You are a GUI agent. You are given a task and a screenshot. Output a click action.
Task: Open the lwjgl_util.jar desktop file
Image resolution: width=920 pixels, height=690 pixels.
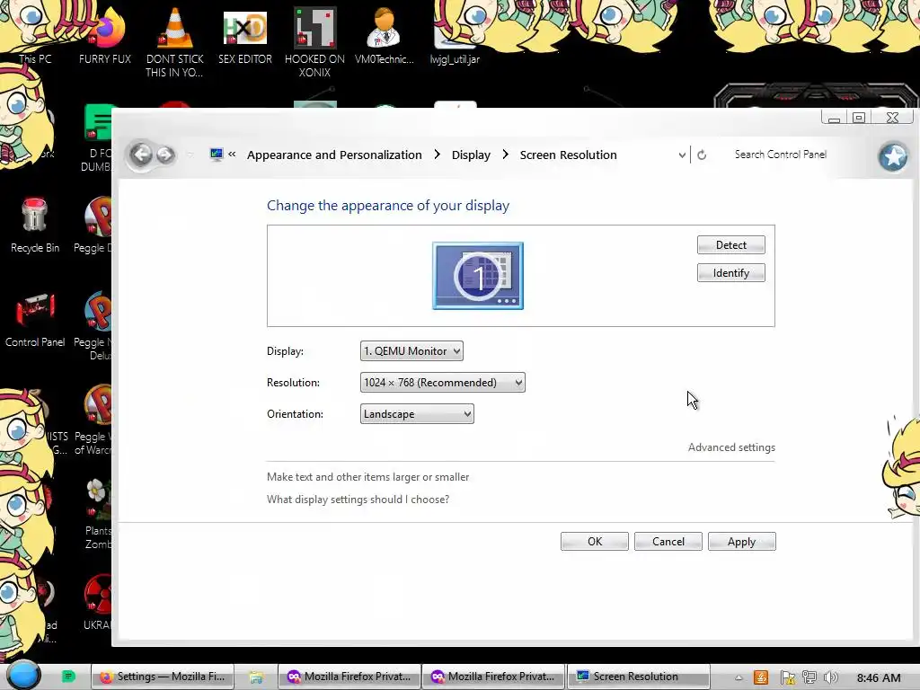[x=455, y=35]
